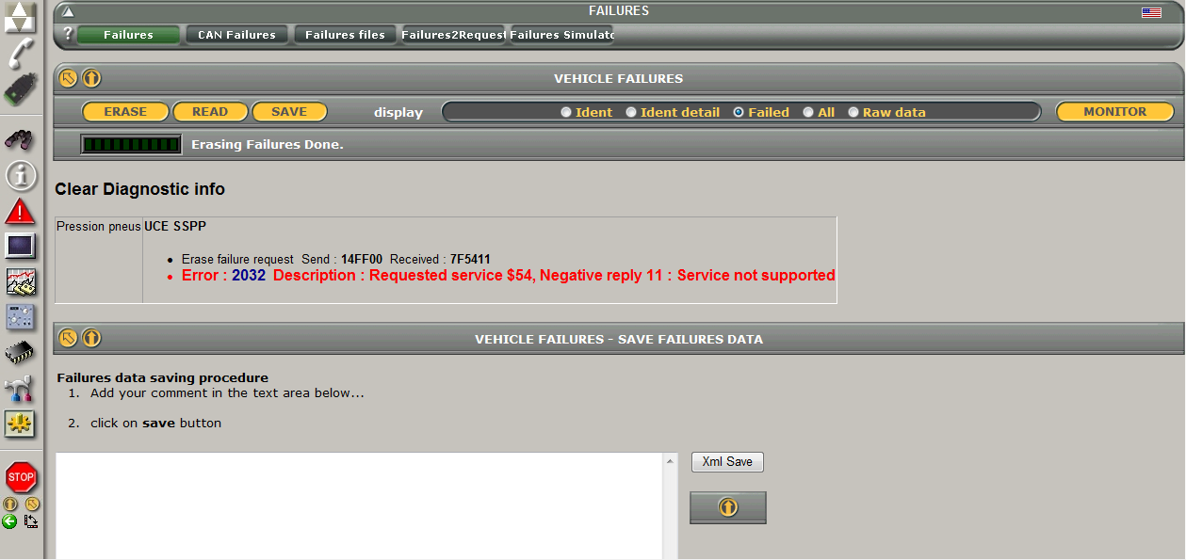This screenshot has width=1186, height=560.
Task: Click the binoculars icon
Action: [x=20, y=139]
